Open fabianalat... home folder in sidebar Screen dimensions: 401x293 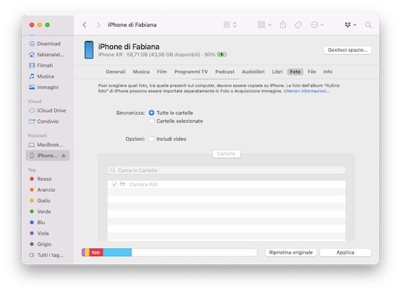[x=47, y=55]
